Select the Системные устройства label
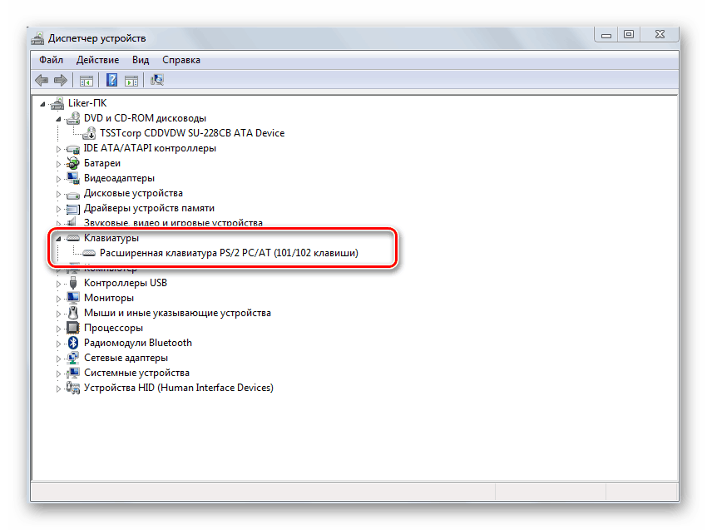This screenshot has height=530, width=707. (136, 373)
